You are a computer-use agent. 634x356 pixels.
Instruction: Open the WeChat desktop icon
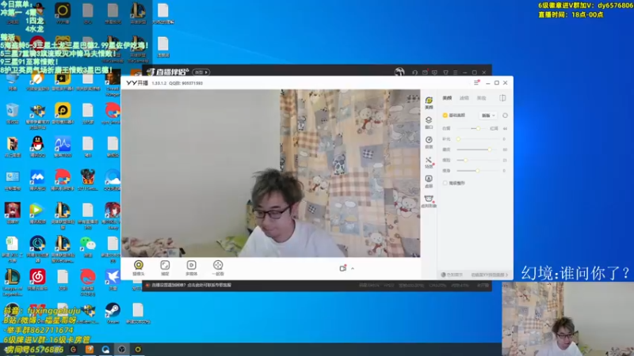pos(88,246)
